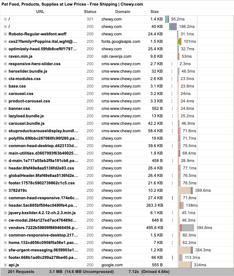Click d-main.1e717a55eb2f9a191cb8 file name
Image resolution: width=234 pixels, height=276 pixels.
pos(43,161)
